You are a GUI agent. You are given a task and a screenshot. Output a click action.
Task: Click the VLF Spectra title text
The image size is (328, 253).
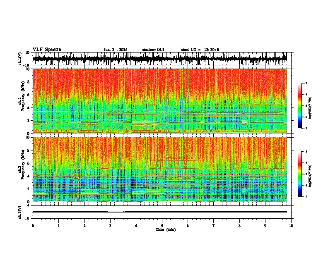pos(47,50)
